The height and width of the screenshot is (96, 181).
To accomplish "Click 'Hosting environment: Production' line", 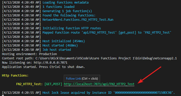I will pos(29,54).
